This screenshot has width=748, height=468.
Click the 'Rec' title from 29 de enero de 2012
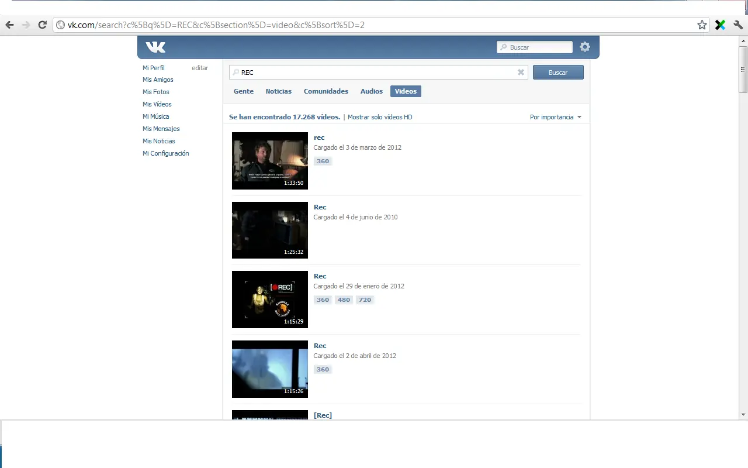(320, 276)
